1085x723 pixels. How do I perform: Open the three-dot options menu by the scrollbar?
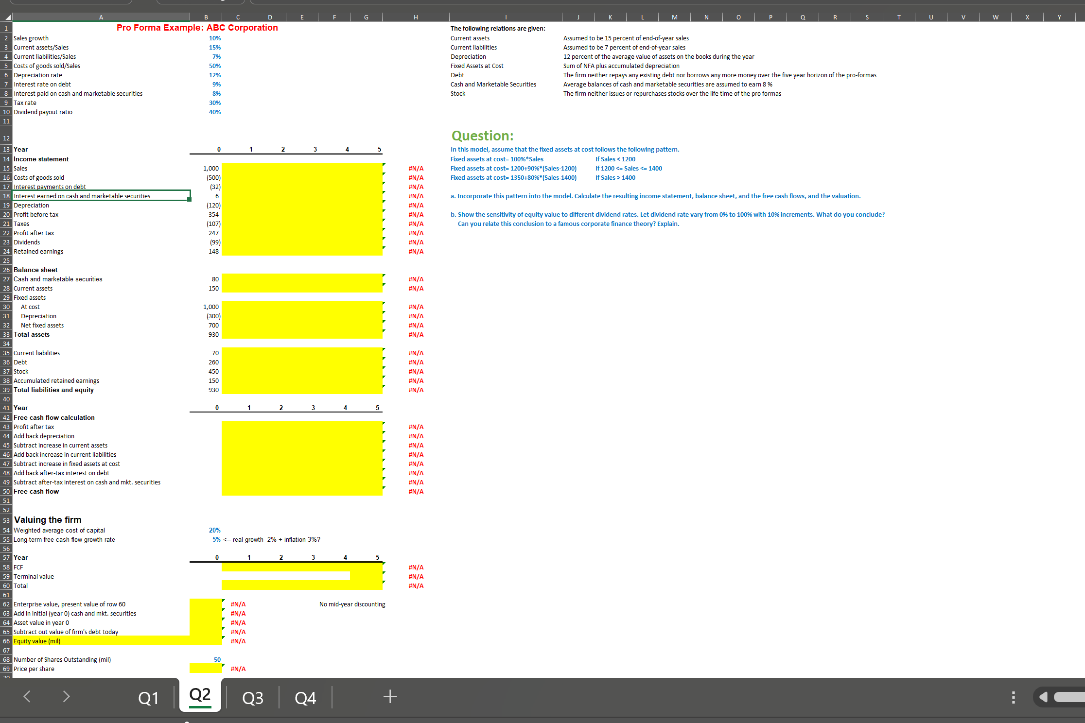click(x=1013, y=697)
